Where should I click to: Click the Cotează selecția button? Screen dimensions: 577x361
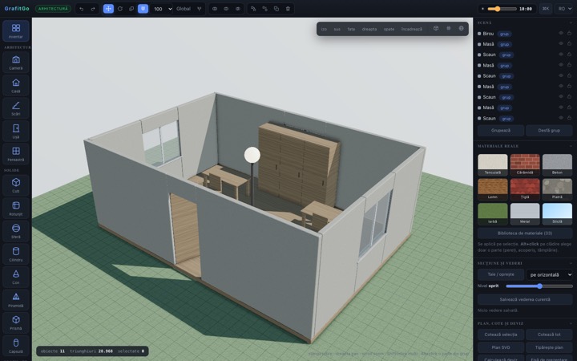pos(501,335)
